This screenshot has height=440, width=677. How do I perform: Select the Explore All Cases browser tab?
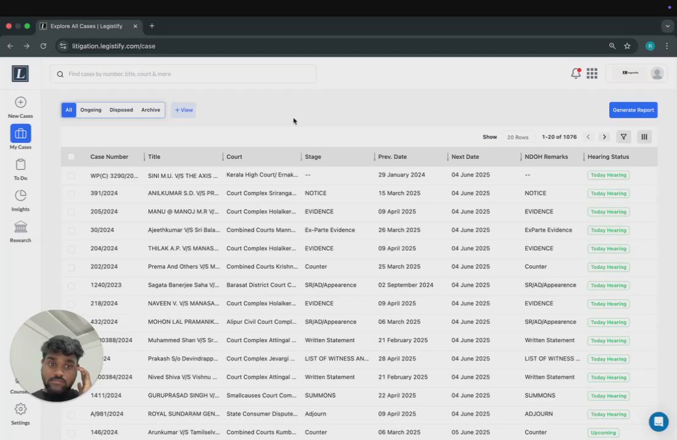88,26
